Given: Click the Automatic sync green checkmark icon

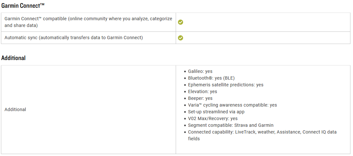Looking at the screenshot, I should coord(180,38).
